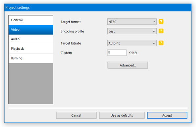Click the chevron arrow beside NTSC

pos(154,22)
